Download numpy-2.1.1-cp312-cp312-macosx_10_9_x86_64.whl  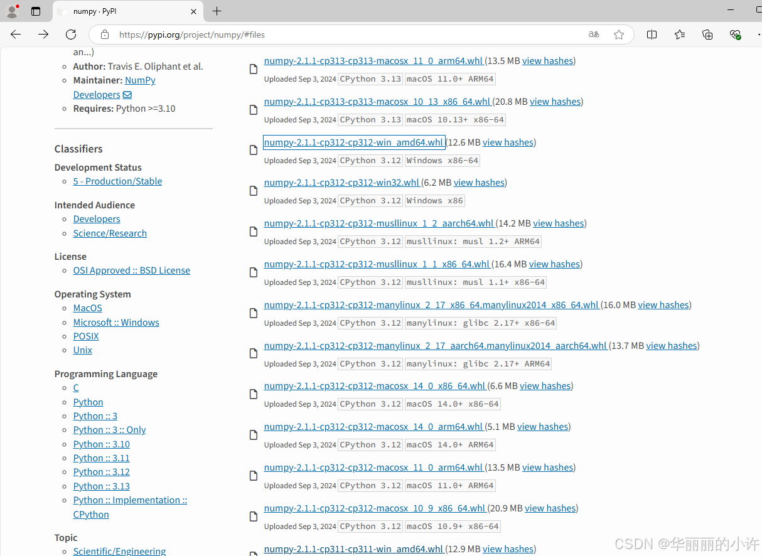click(x=375, y=508)
